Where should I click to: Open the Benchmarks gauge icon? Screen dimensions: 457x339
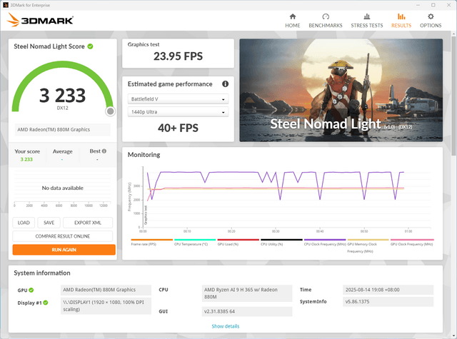pyautogui.click(x=326, y=16)
